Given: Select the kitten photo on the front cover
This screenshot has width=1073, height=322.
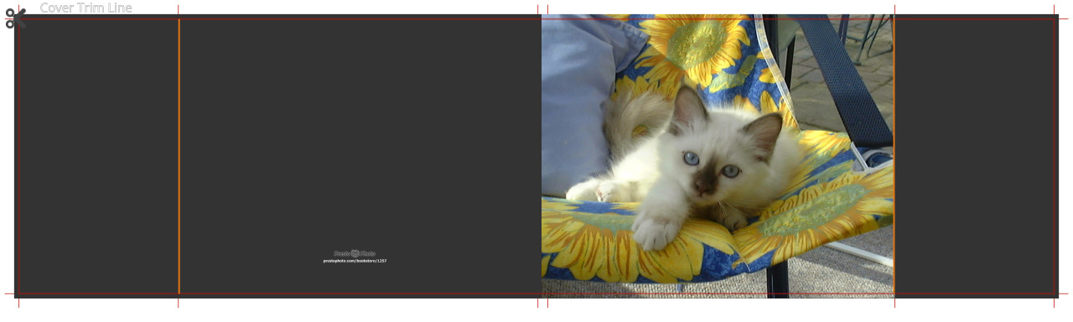Looking at the screenshot, I should 718,155.
